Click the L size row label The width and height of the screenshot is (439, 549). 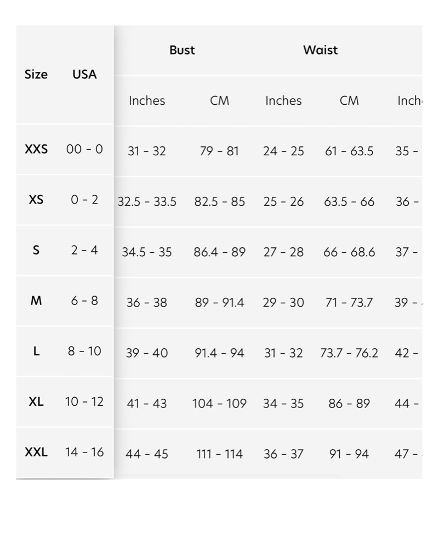pos(36,351)
